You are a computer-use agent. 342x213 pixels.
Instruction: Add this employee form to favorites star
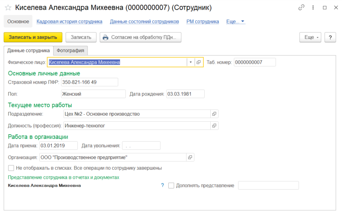8,8
